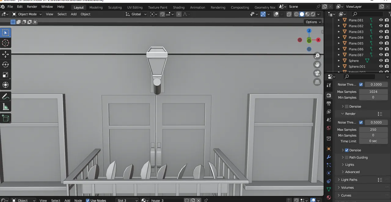Switch perspective/orthographic grid icon
This screenshot has height=202, width=391.
(x=317, y=82)
